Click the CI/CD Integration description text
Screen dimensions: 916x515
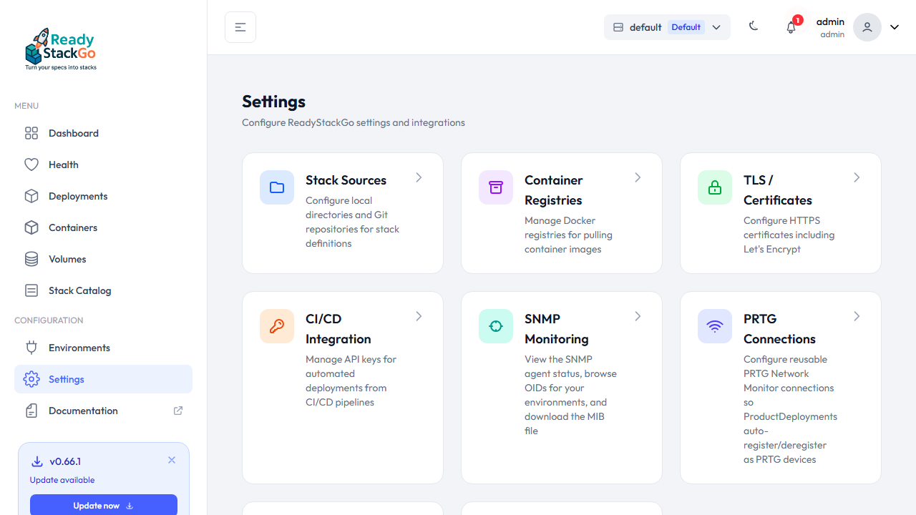click(x=351, y=381)
